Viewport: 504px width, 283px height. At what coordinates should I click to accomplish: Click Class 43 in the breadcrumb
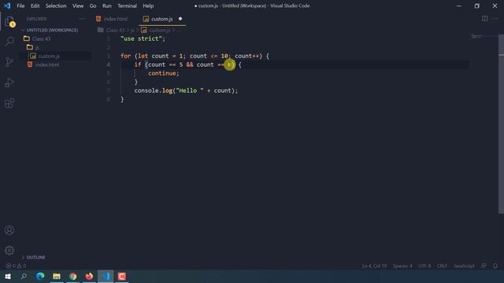(x=115, y=30)
